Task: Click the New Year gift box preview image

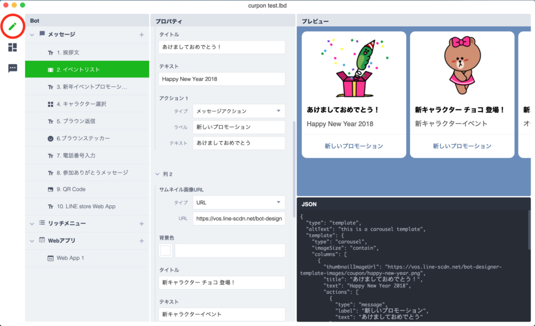Action: pyautogui.click(x=354, y=68)
